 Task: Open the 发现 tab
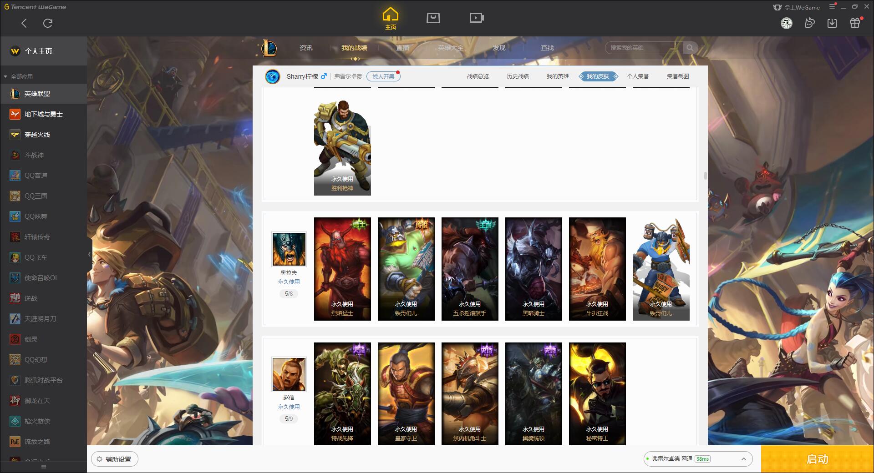pos(499,48)
